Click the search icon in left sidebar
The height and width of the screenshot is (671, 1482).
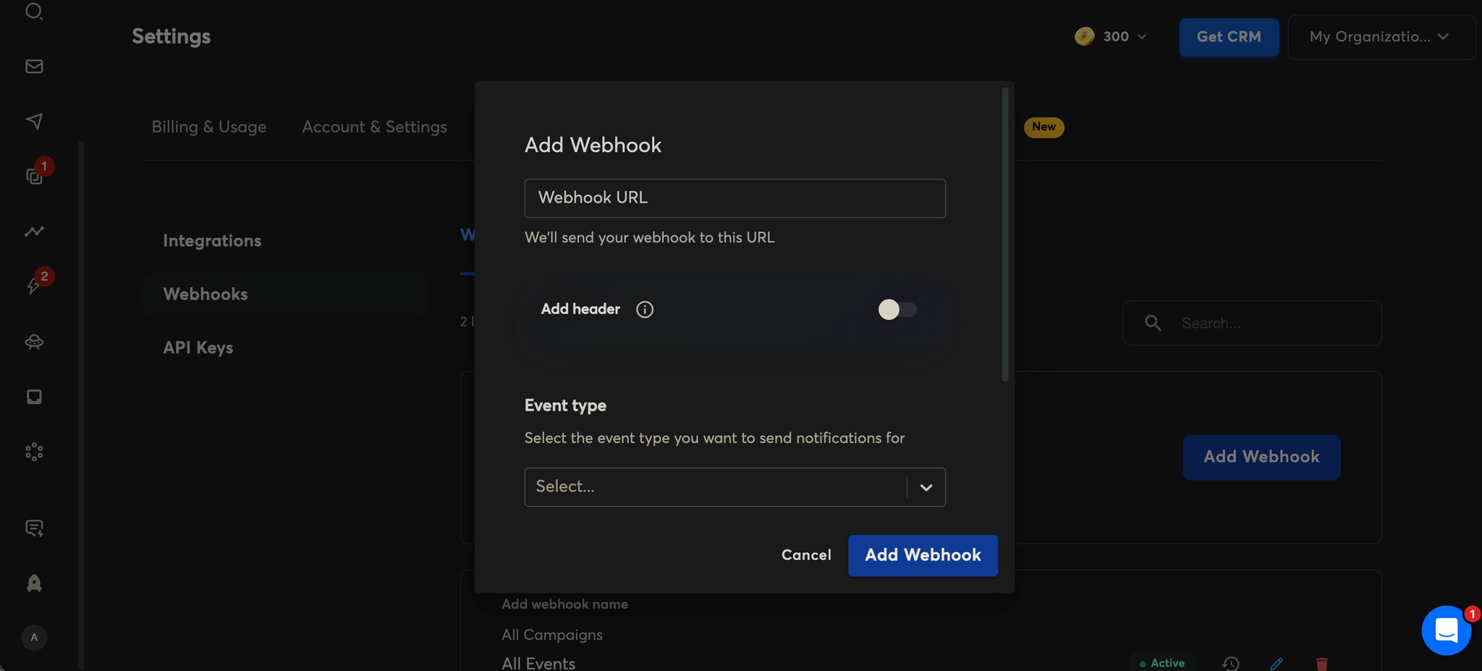(x=34, y=12)
